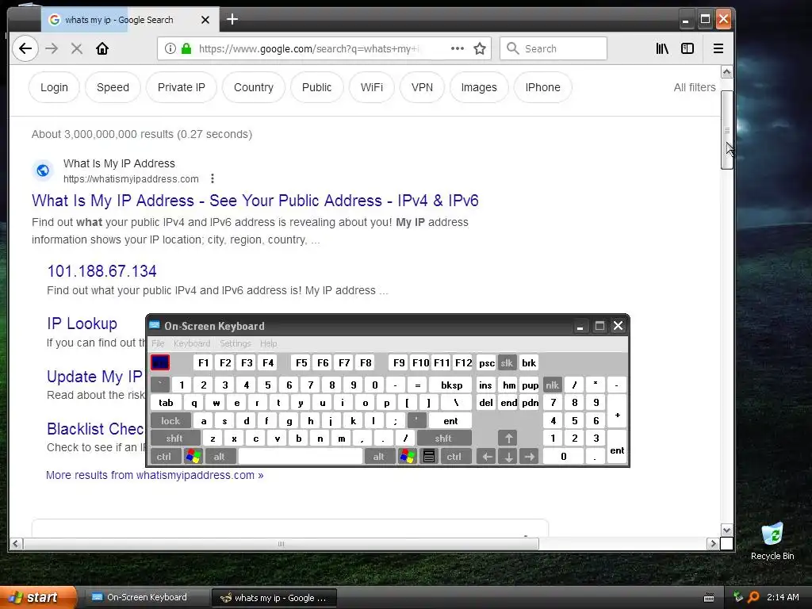
Task: Click the right Windows logo key on keyboard
Action: coord(407,456)
